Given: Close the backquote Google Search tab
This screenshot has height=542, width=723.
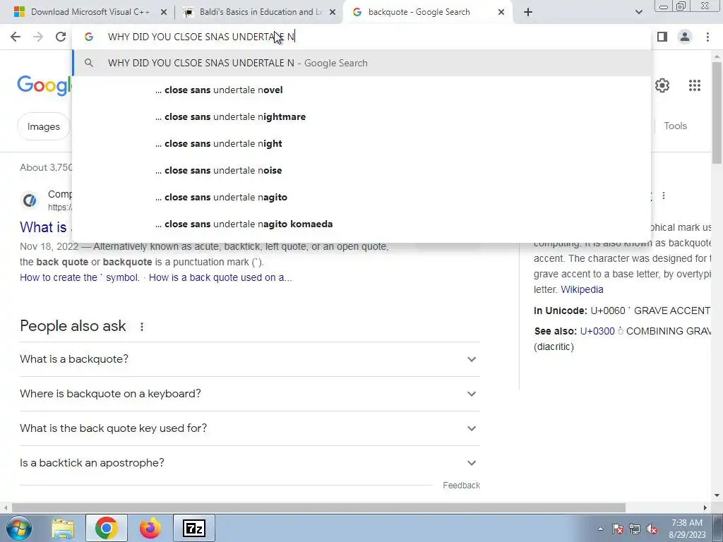Looking at the screenshot, I should click(501, 13).
